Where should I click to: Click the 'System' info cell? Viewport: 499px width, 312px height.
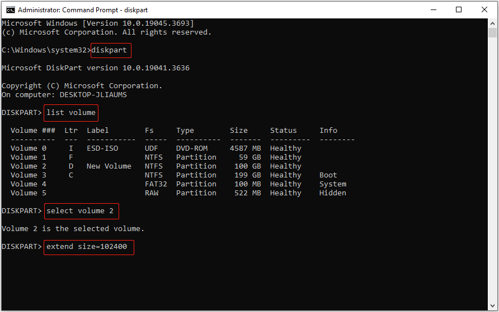click(333, 184)
